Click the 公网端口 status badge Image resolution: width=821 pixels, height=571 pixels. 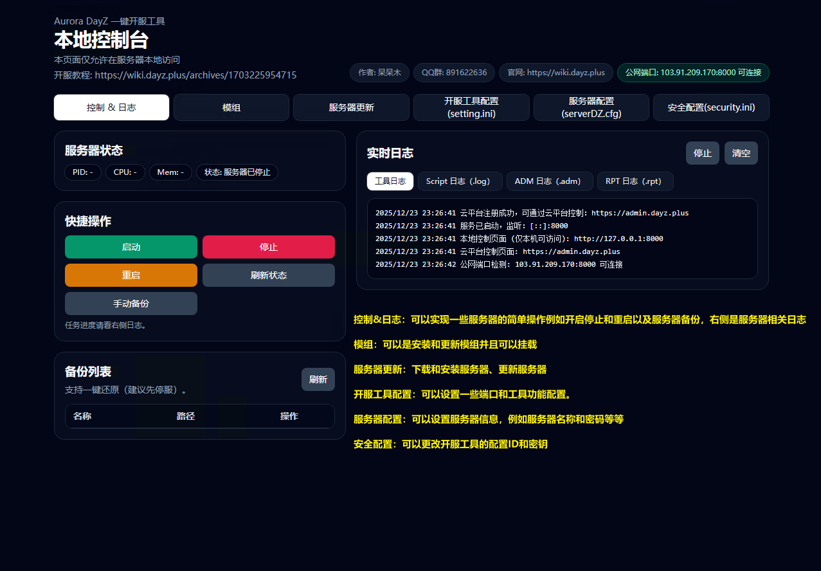pos(693,73)
